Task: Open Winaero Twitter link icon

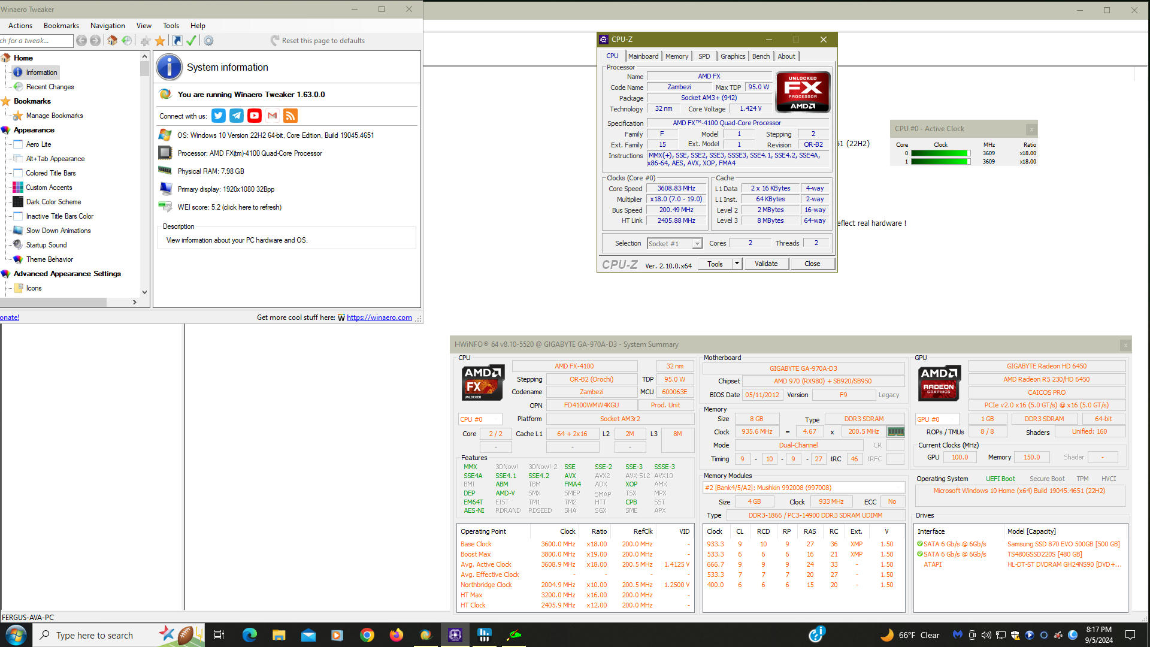Action: pos(219,116)
